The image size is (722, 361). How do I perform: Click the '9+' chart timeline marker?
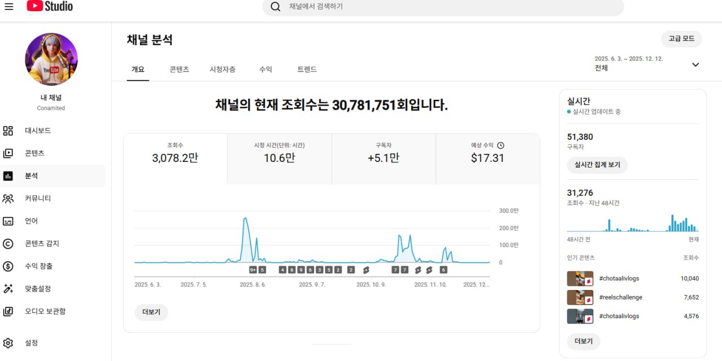pos(253,270)
